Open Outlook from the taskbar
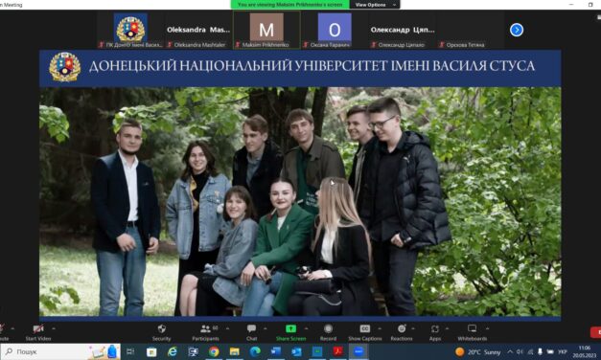This screenshot has height=360, width=601. pos(297,351)
